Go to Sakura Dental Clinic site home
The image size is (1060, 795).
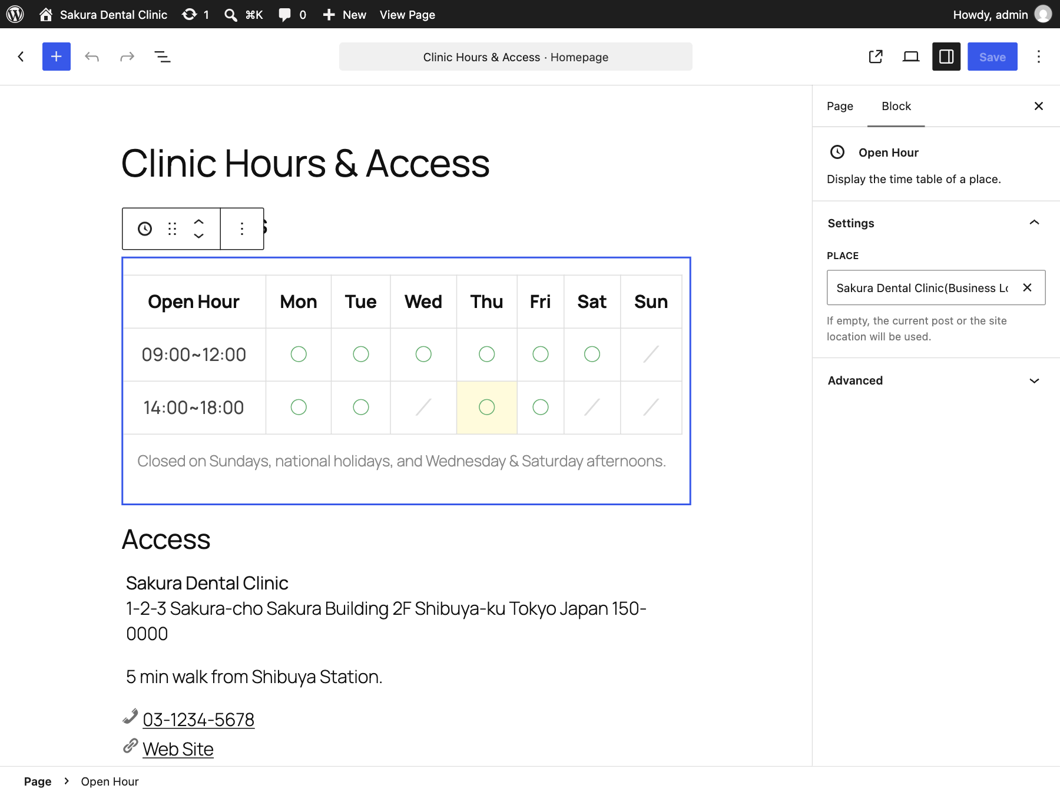(x=103, y=14)
